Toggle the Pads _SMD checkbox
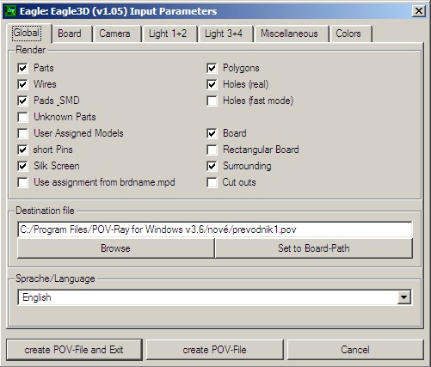This screenshot has width=431, height=367. pos(22,101)
